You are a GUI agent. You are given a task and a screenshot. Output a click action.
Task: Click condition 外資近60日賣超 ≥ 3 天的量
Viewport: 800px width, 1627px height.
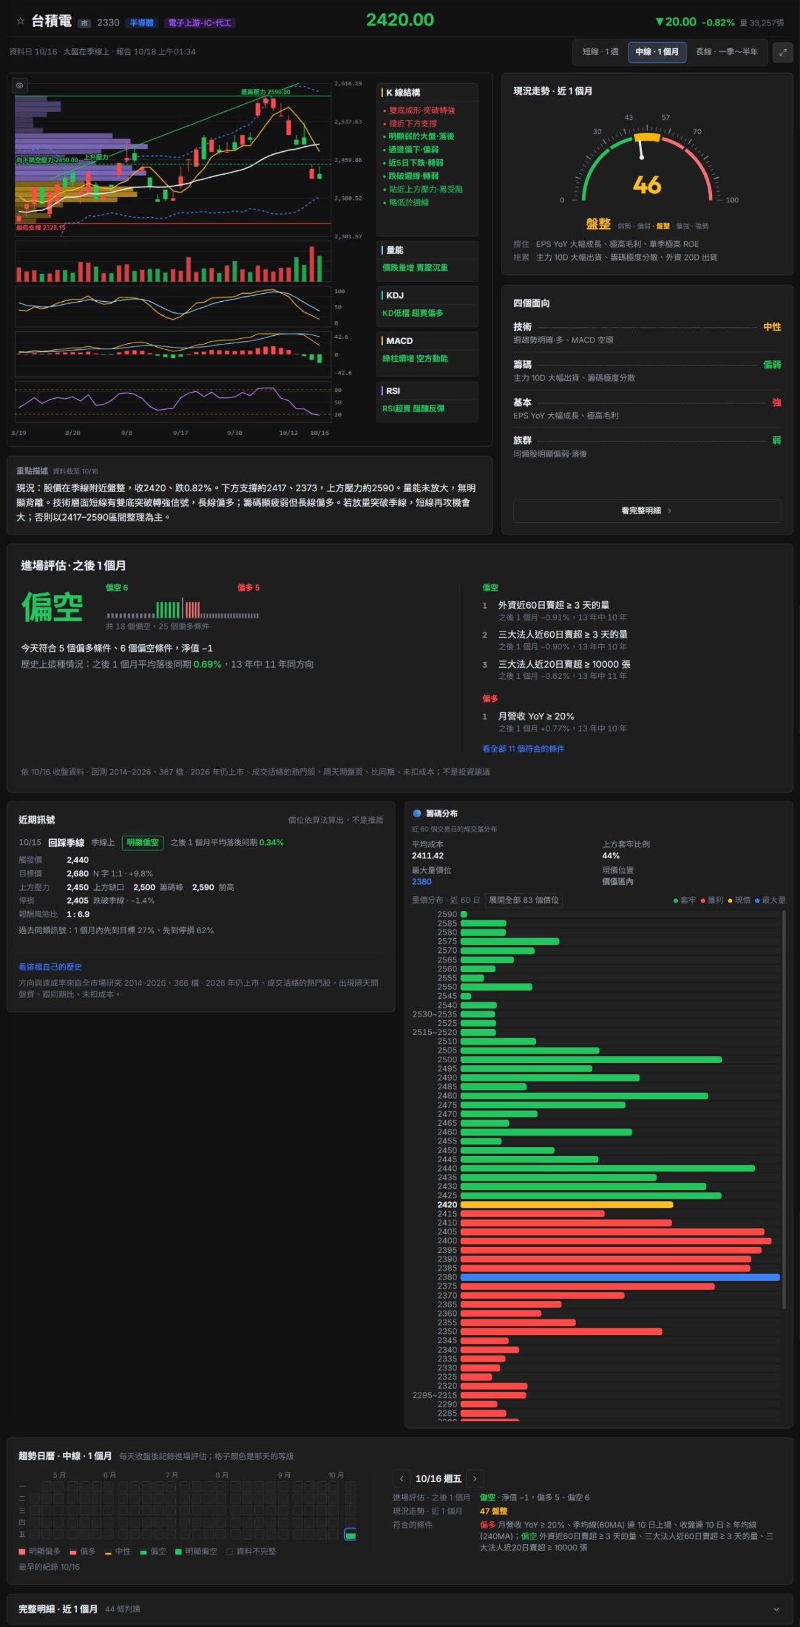[554, 605]
